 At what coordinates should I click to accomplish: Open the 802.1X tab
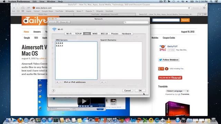(x=104, y=34)
